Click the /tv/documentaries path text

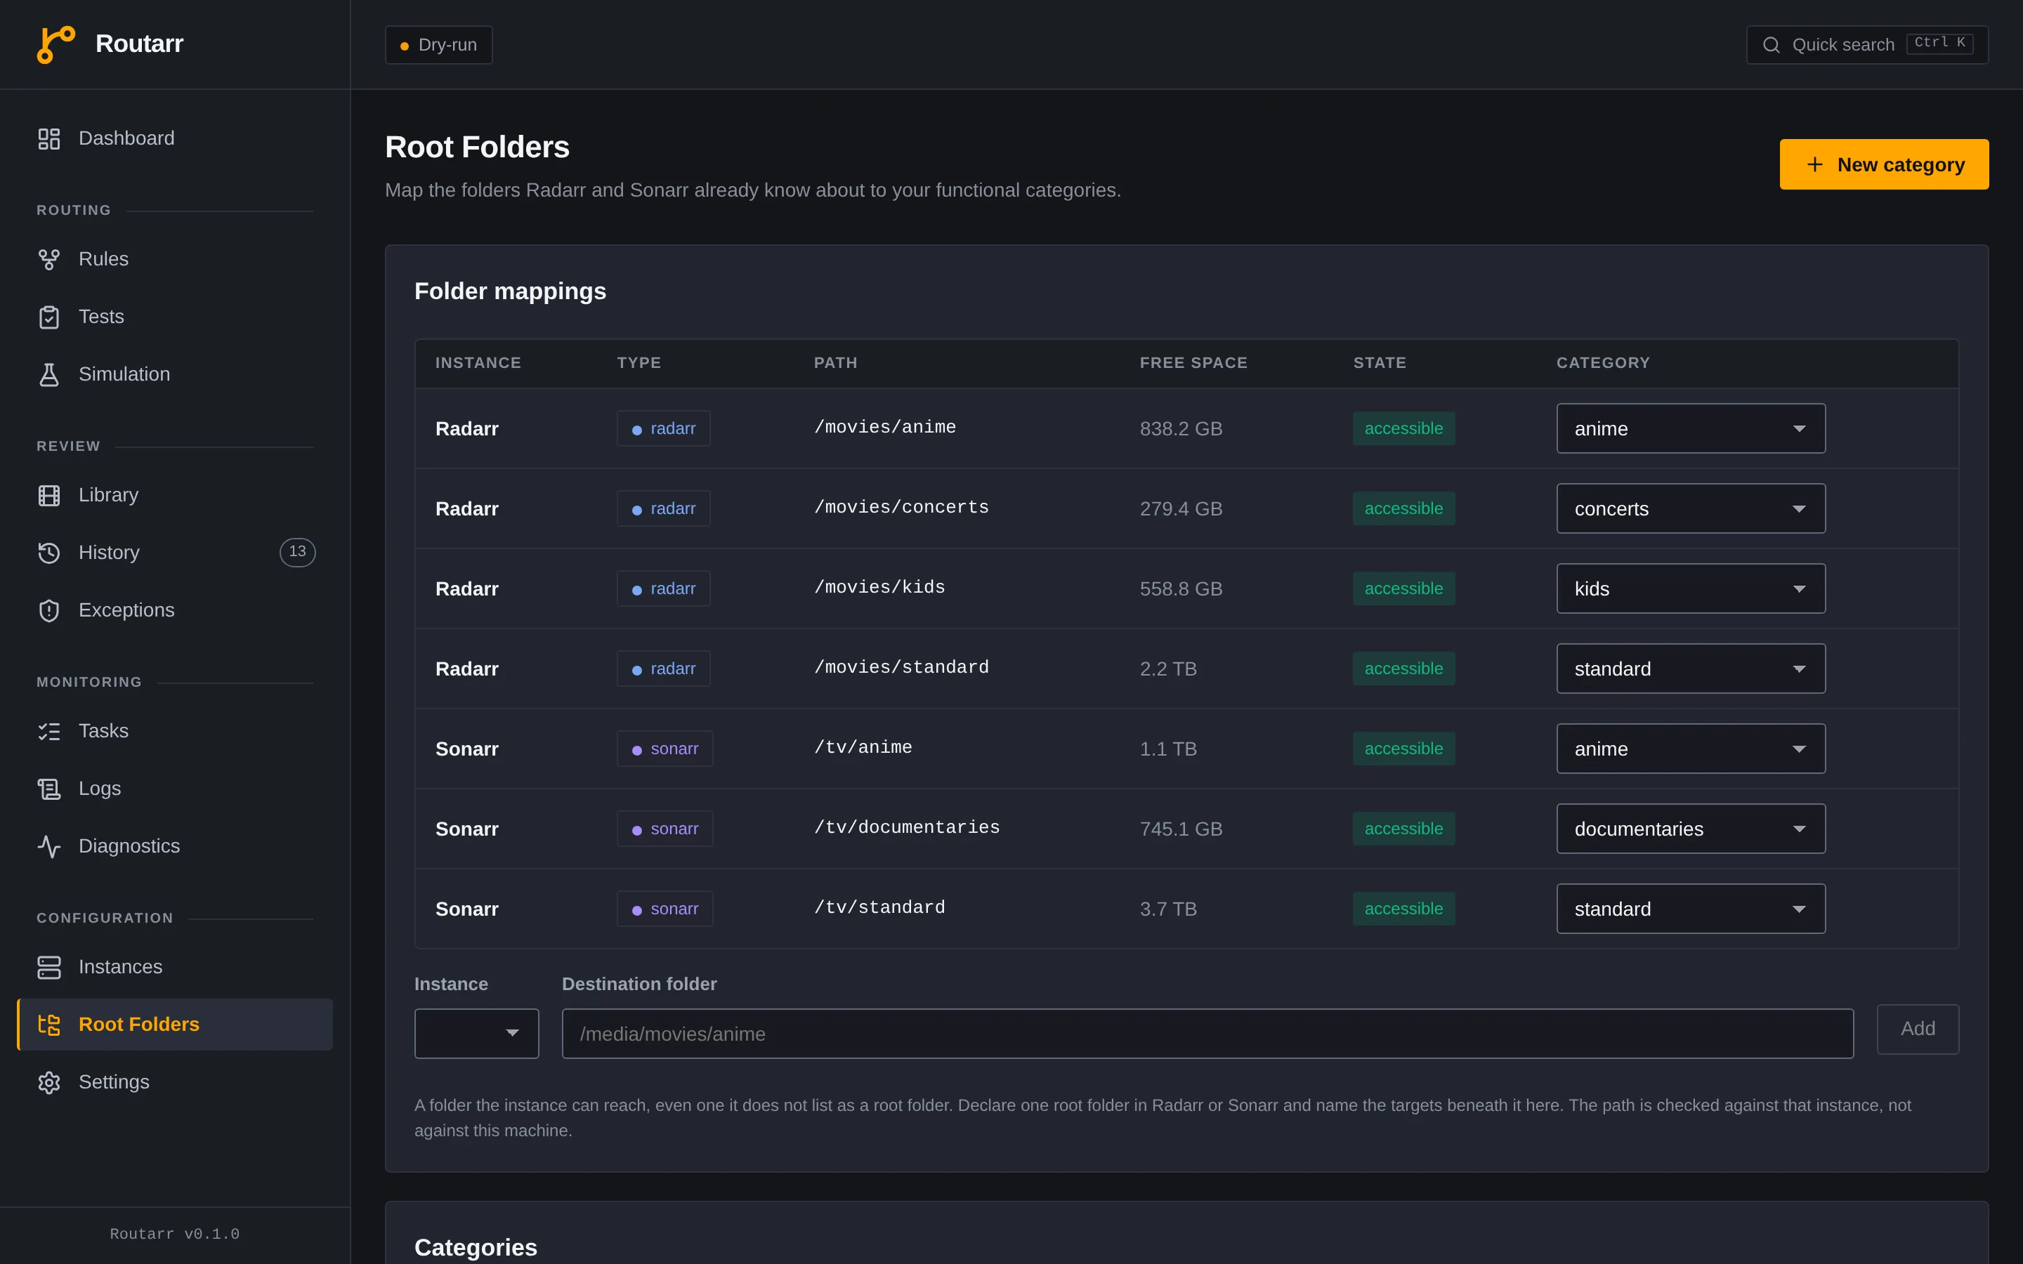click(x=907, y=828)
